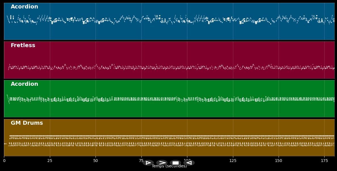Click the 150 second tick label
This screenshot has height=171, width=337.
point(279,161)
